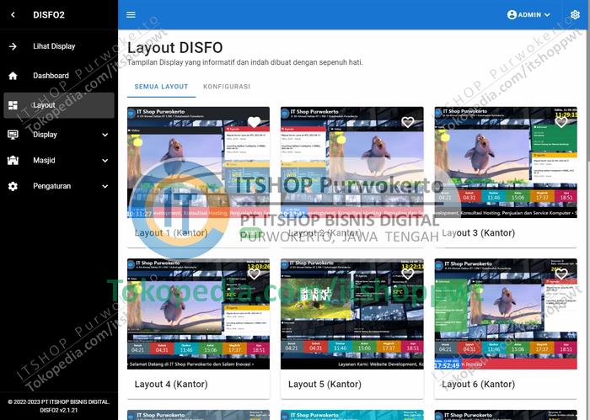Open settings gear in top-right corner

pos(575,14)
